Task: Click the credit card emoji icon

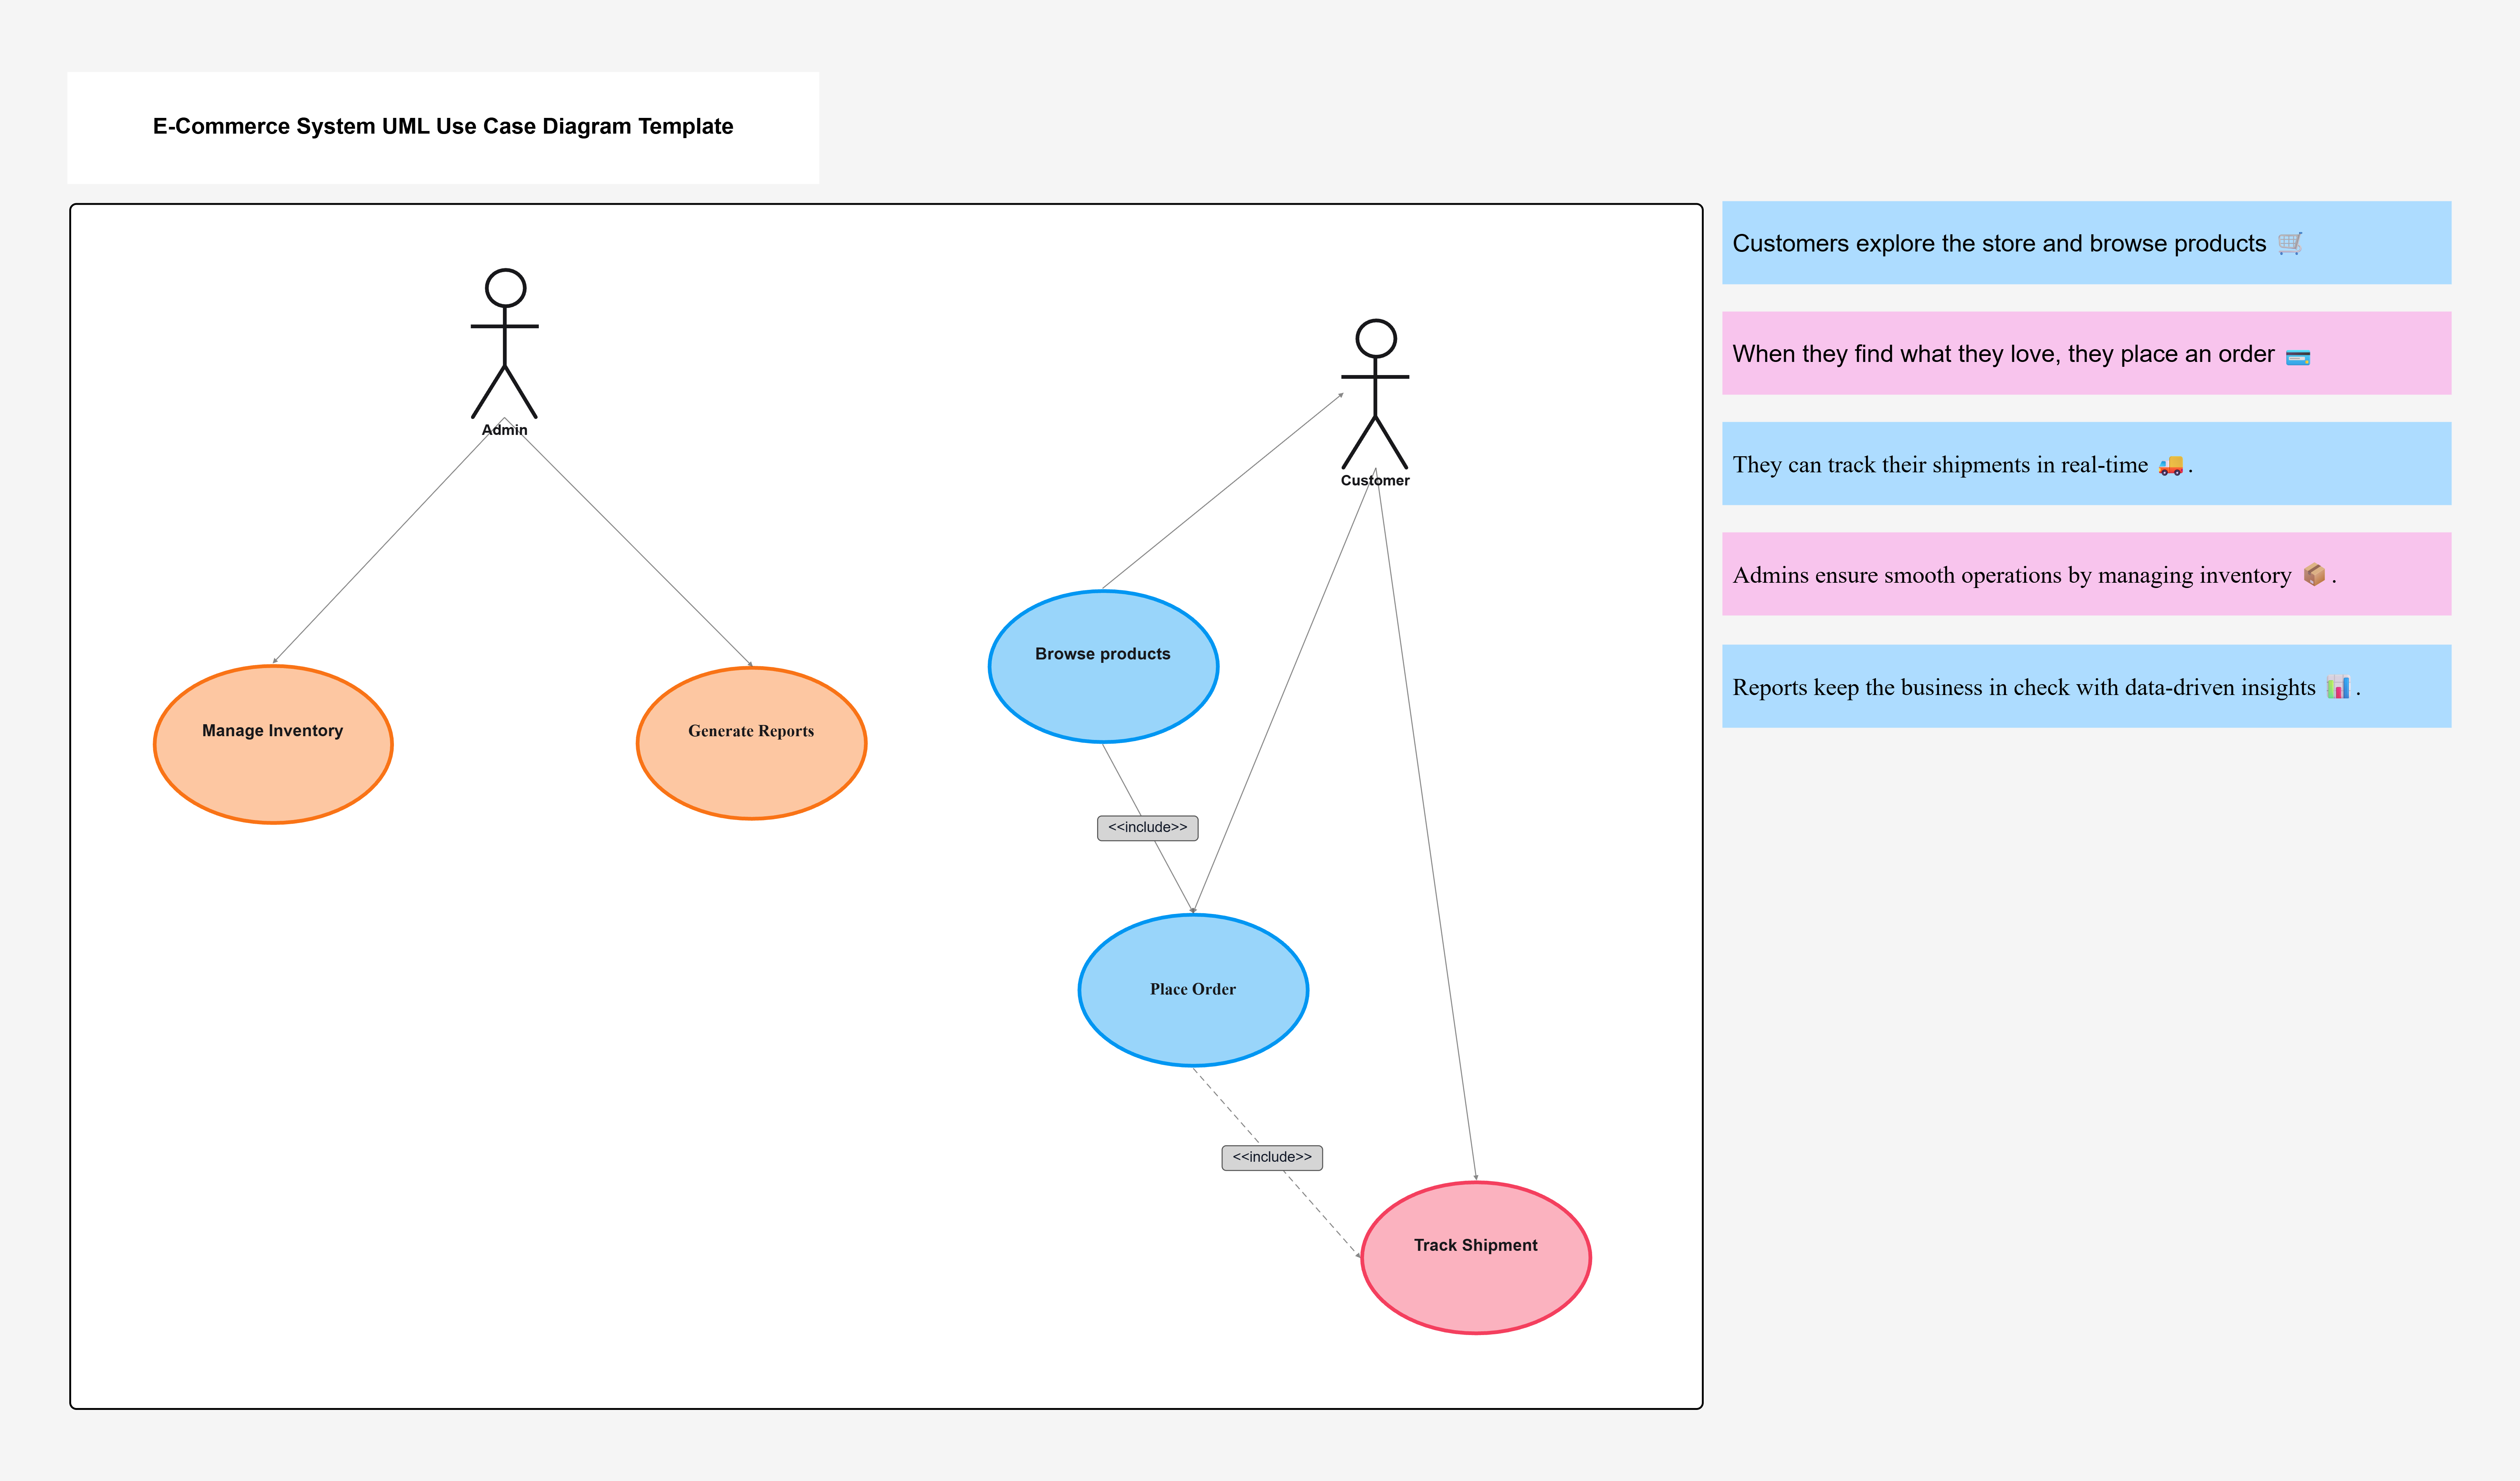Action: point(2298,357)
